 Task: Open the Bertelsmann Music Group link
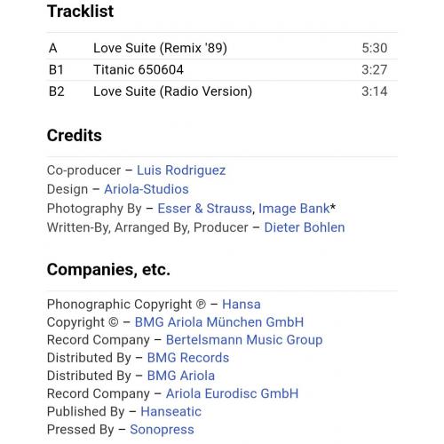244,340
